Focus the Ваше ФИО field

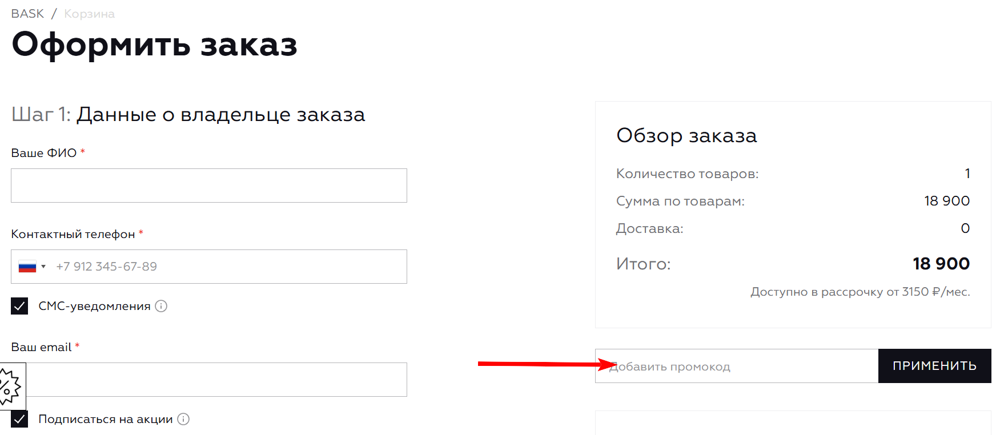point(209,186)
